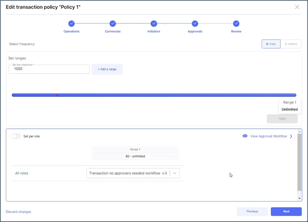The height and width of the screenshot is (222, 308).
Task: Click the Add a range button
Action: tap(107, 69)
